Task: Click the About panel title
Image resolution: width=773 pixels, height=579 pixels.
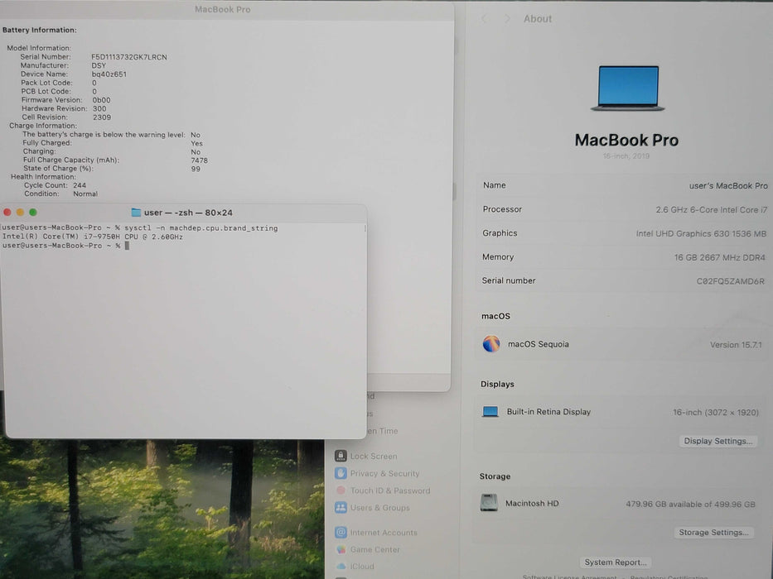Action: tap(538, 19)
